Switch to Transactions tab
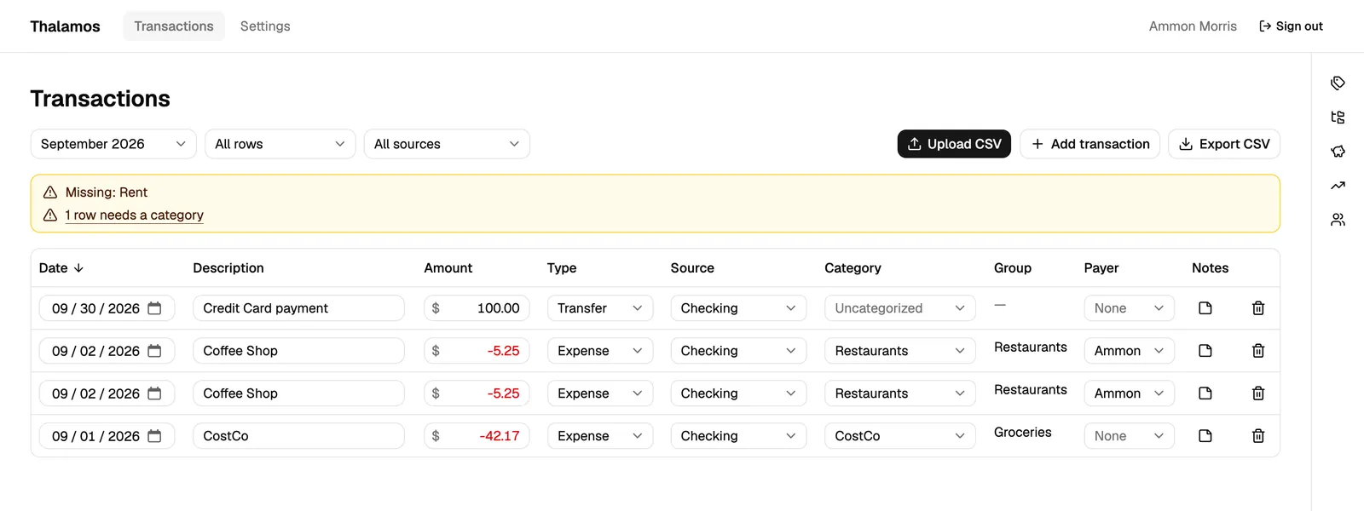This screenshot has height=511, width=1364. pyautogui.click(x=174, y=26)
